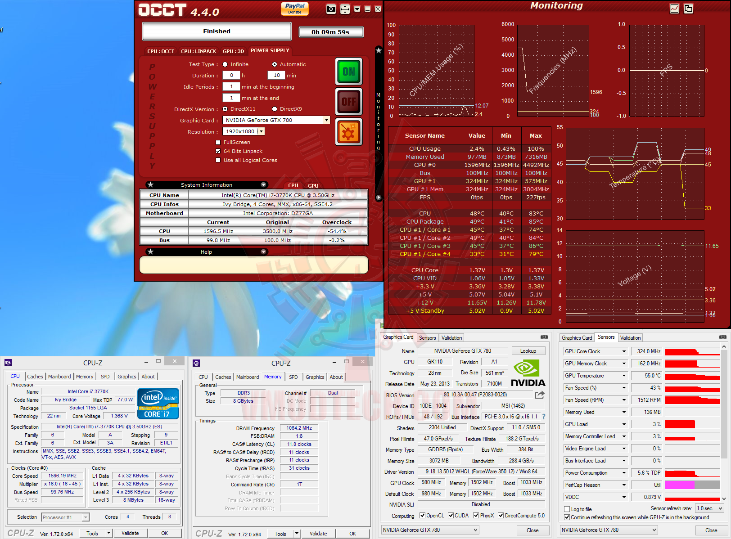Open the Resolution dropdown
This screenshot has height=539, width=731.
click(261, 131)
